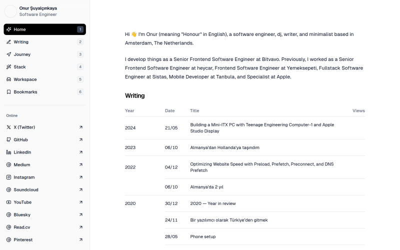Click the external arrow beside Instagram
Screen dimensions: 400x250
[81, 177]
